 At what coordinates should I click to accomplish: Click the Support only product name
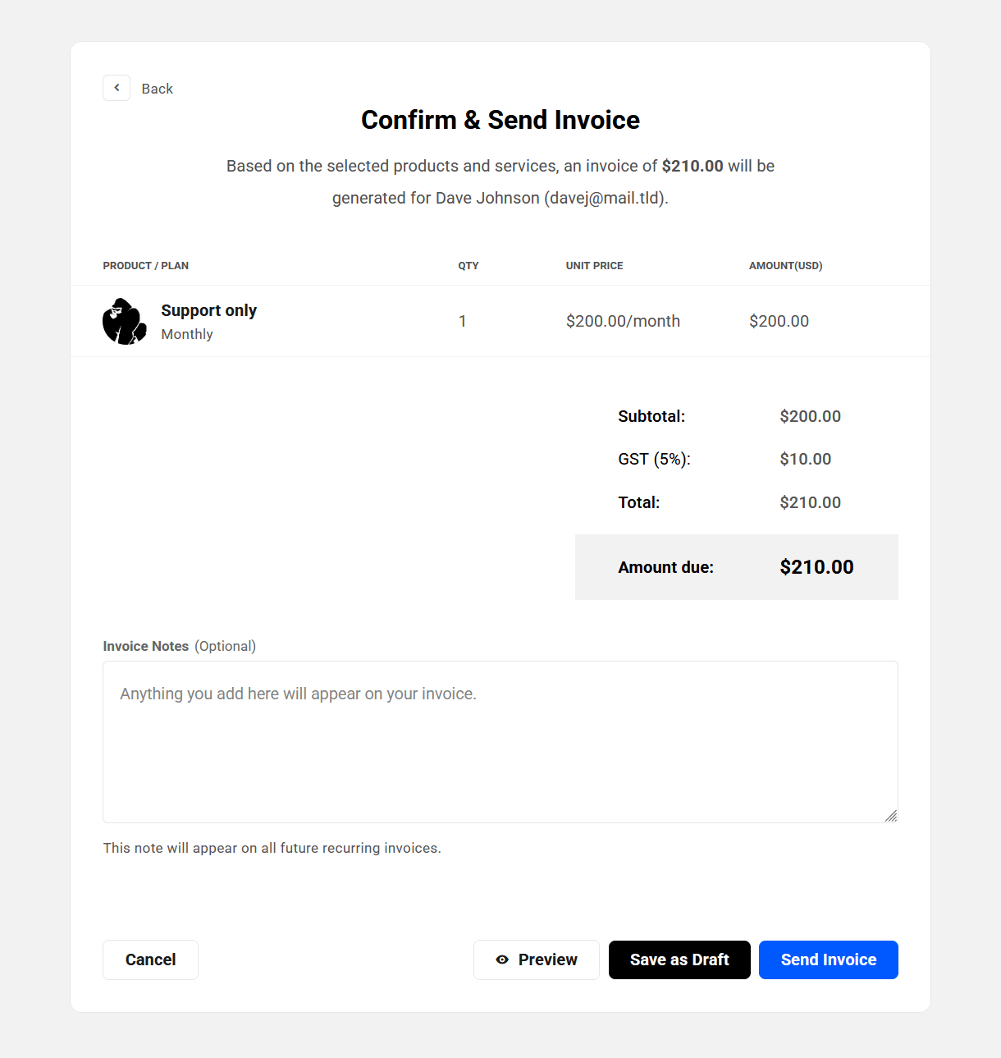pos(208,310)
